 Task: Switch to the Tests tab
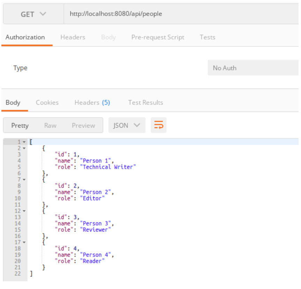[x=208, y=37]
